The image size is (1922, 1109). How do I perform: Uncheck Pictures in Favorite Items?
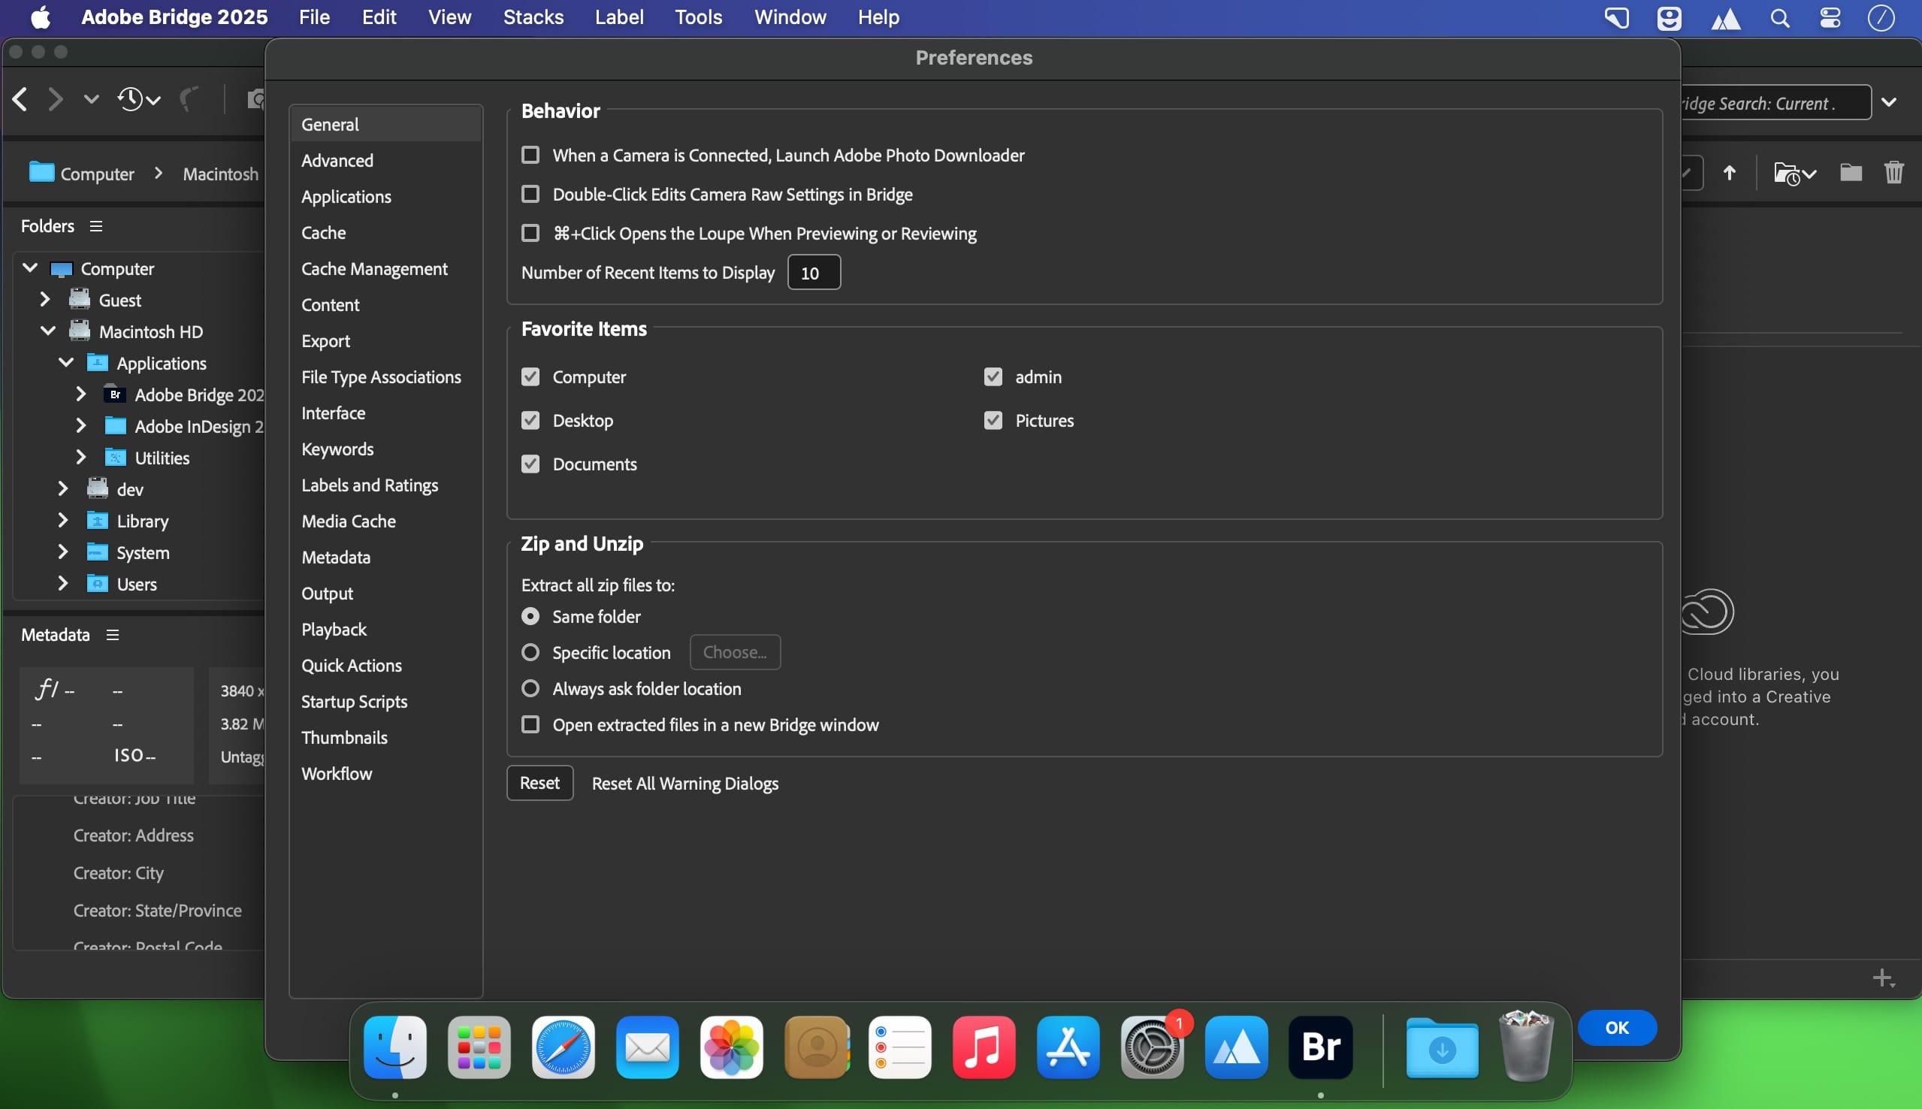click(x=993, y=420)
